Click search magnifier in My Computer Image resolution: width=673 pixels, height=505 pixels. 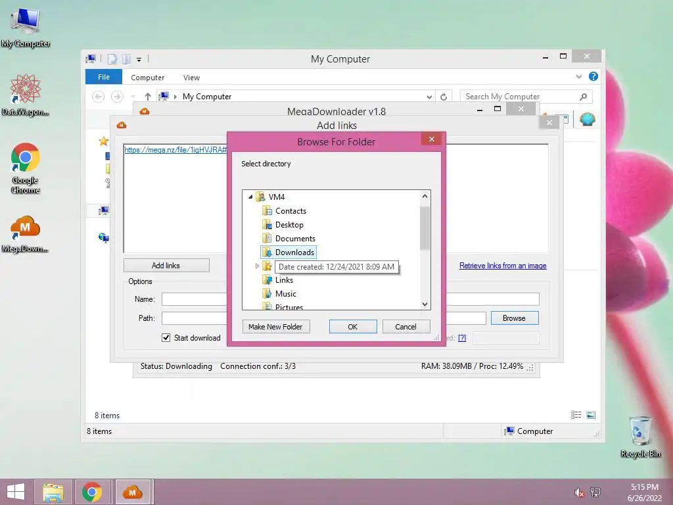pos(584,97)
